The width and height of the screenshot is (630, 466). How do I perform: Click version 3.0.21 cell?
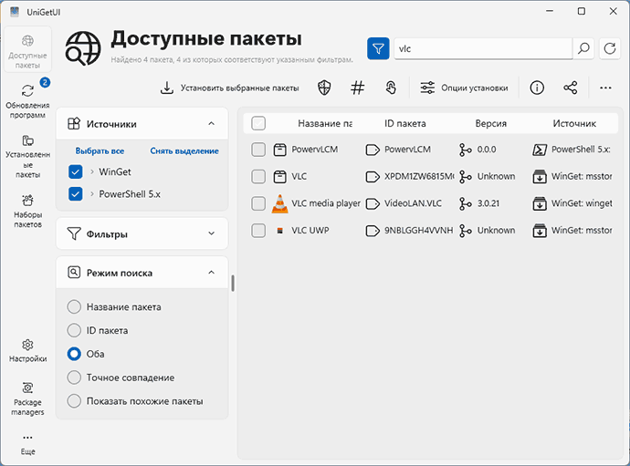(488, 203)
